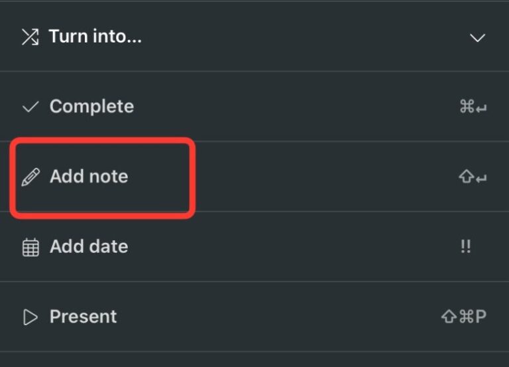Select the "Turn into..." menu label
This screenshot has height=367, width=509.
click(x=95, y=37)
